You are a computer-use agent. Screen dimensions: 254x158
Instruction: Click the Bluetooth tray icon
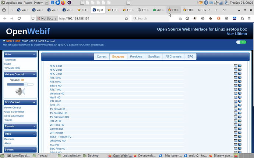206,3
